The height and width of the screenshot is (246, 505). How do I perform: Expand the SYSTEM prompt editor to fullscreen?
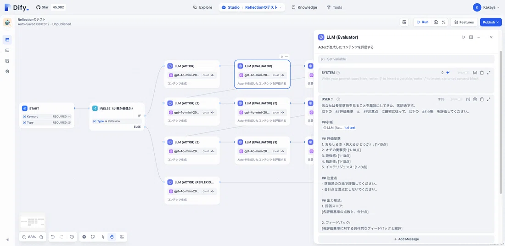pyautogui.click(x=488, y=73)
